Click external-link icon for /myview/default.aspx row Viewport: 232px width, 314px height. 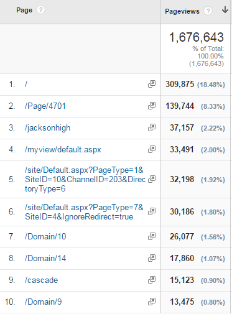[152, 149]
